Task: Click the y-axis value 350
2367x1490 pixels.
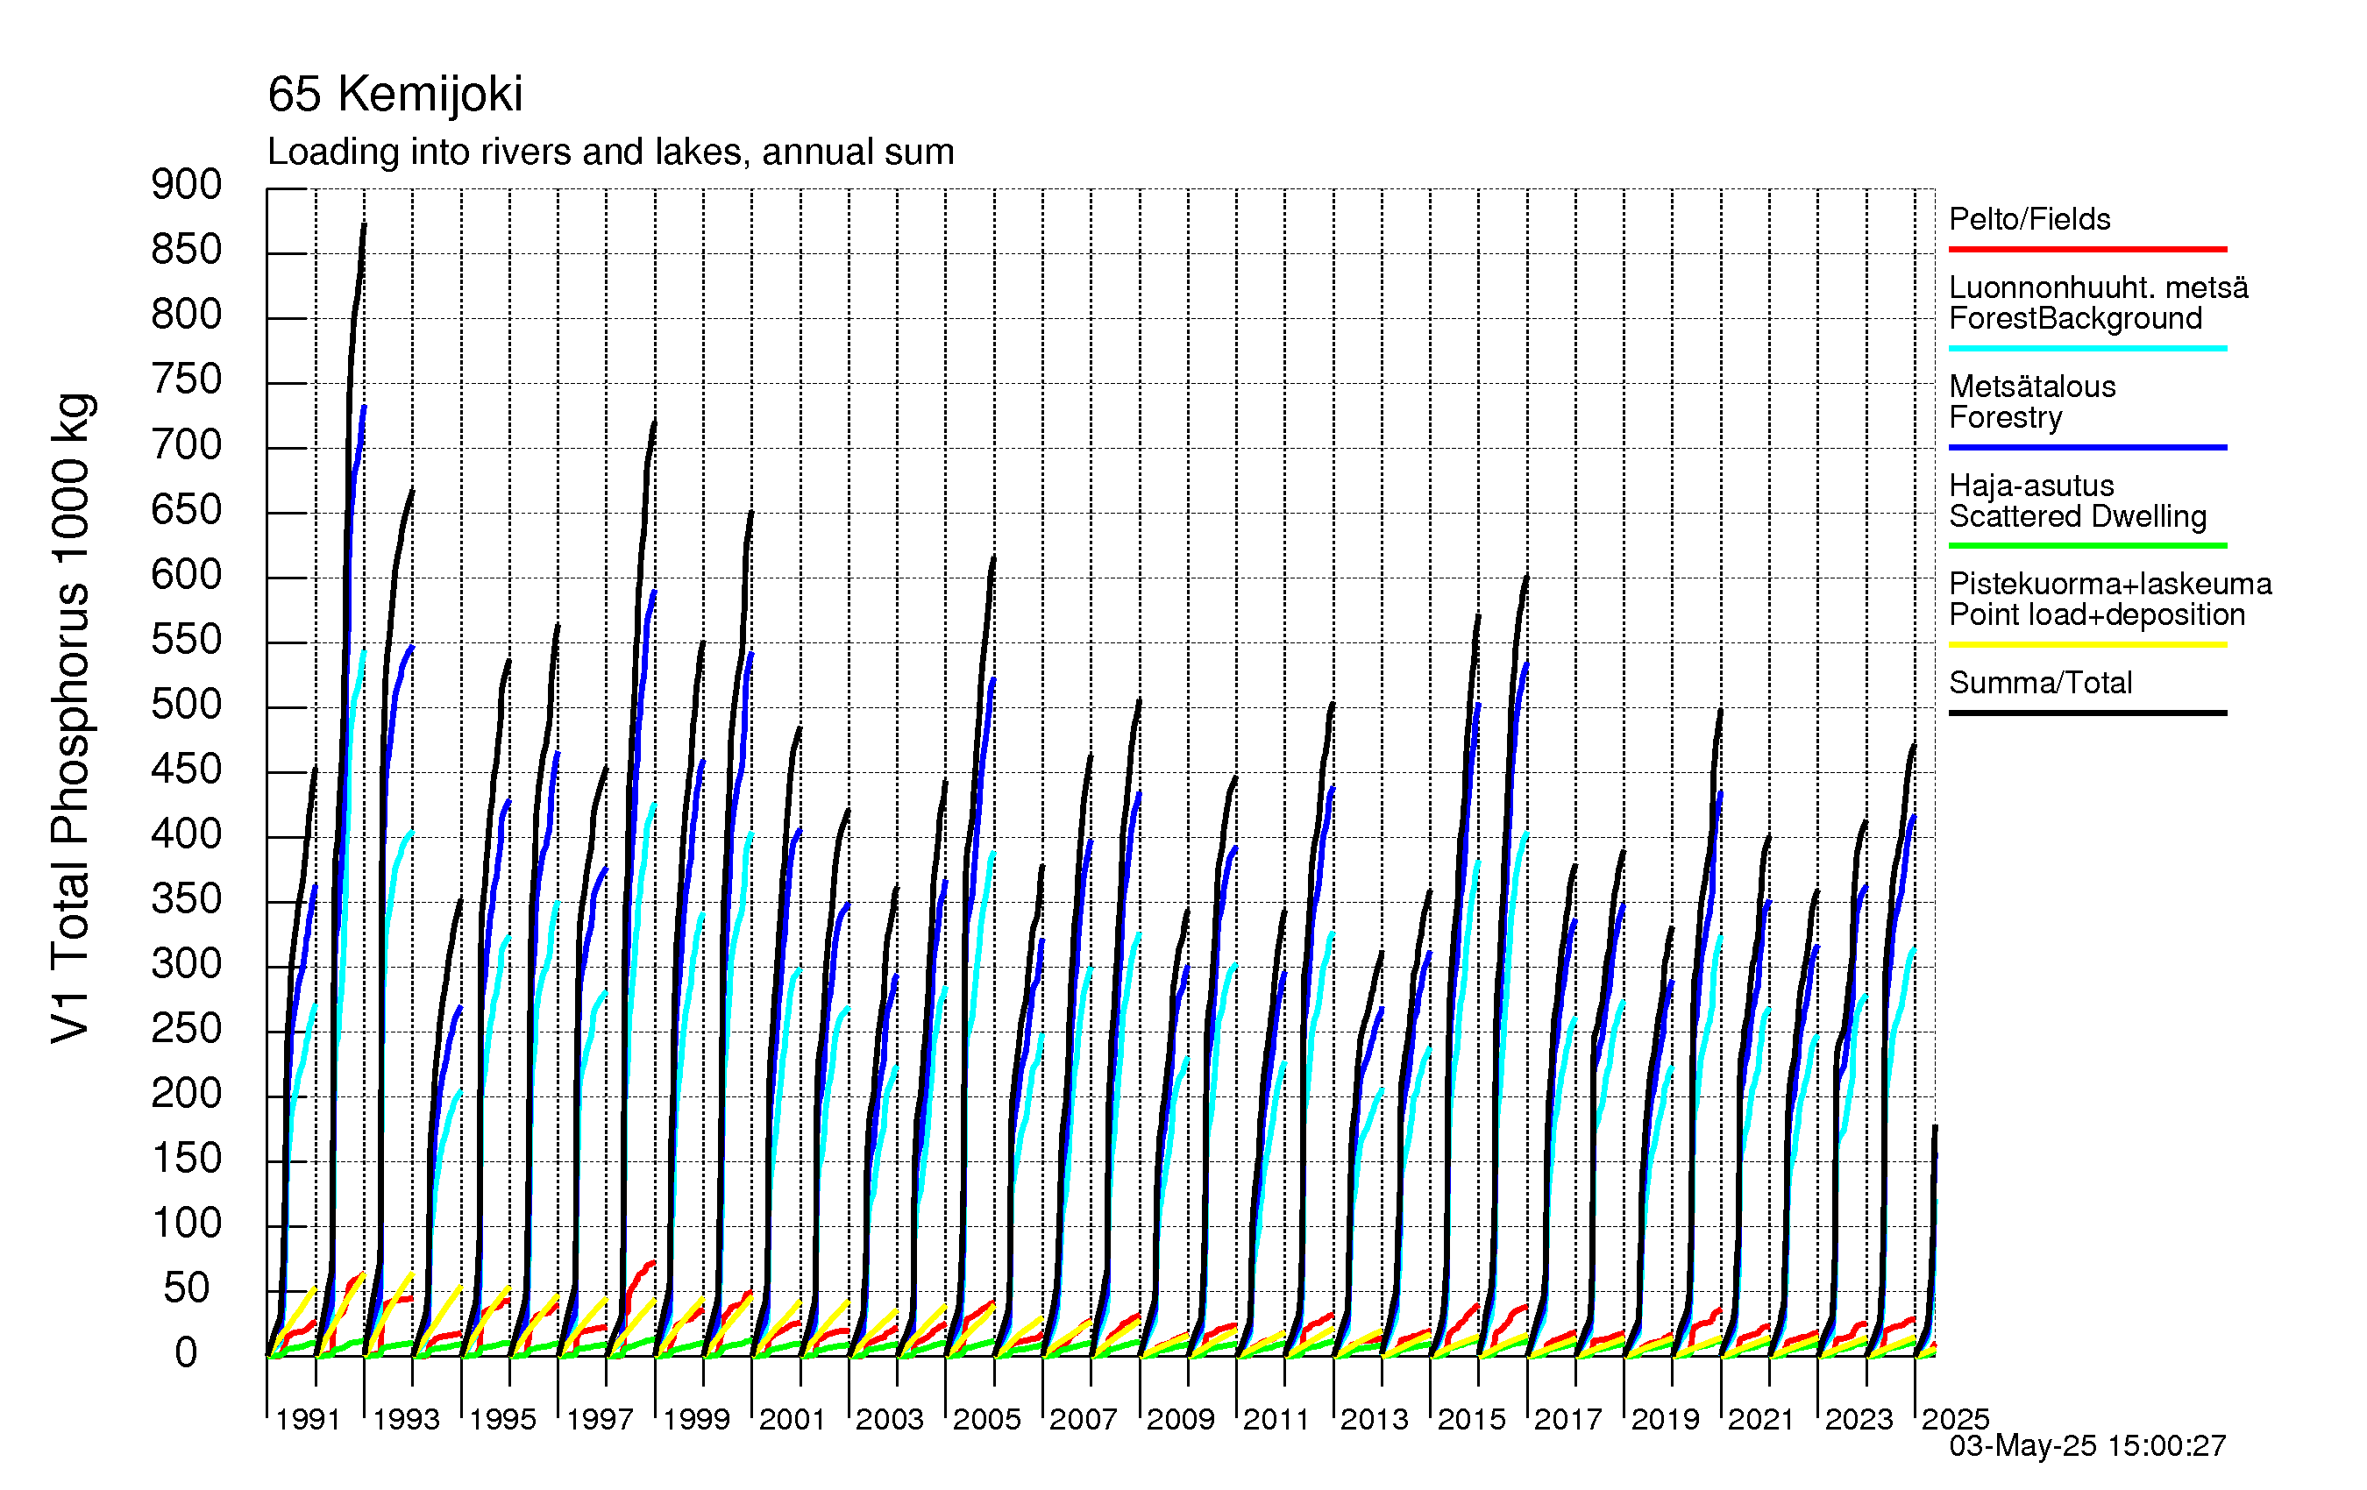Action: (187, 899)
